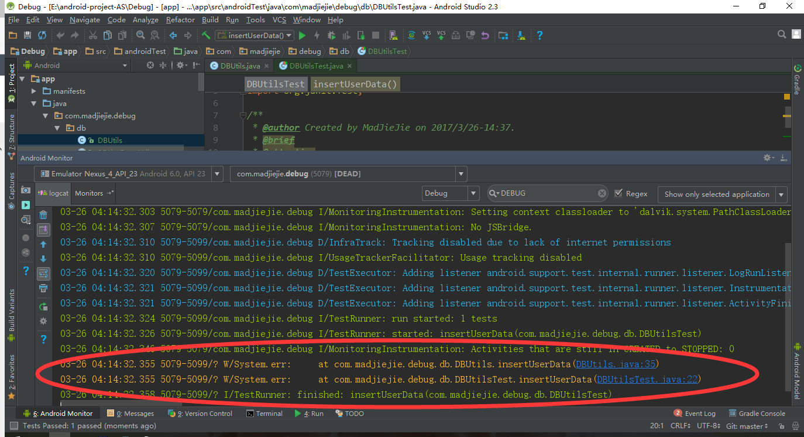Collapse the db package node
This screenshot has width=804, height=437.
57,128
